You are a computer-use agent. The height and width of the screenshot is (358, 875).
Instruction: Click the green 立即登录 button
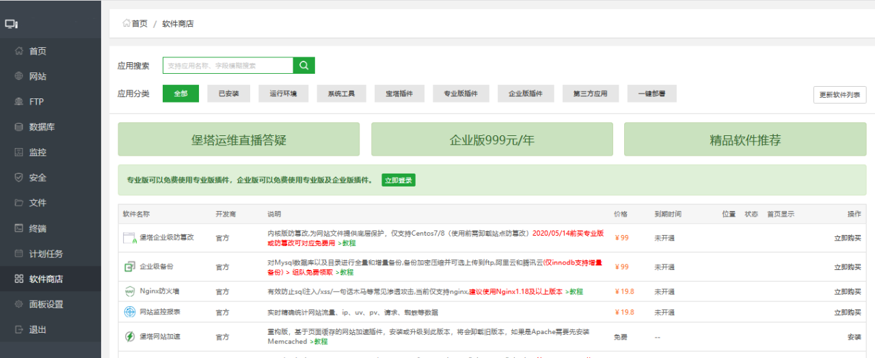(399, 180)
